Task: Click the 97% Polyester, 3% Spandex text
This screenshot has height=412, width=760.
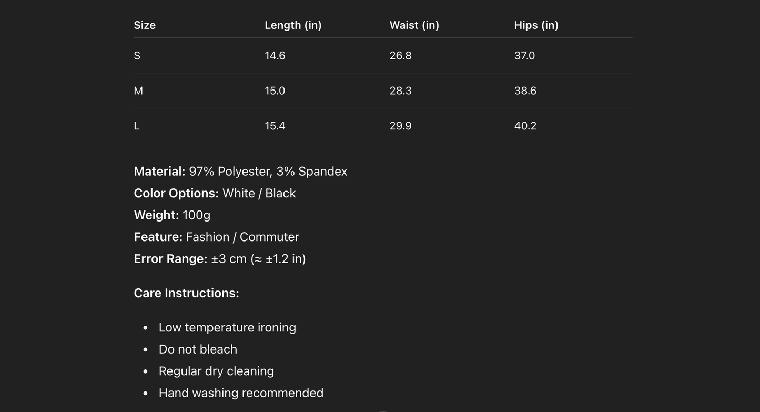Action: tap(268, 172)
